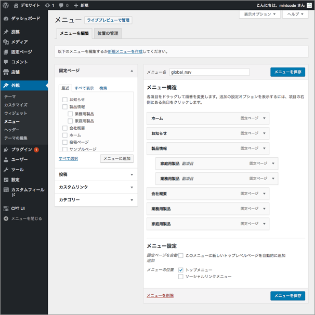Image resolution: width=315 pixels, height=315 pixels.
Task: Click the メニューを削除 link
Action: 160,295
